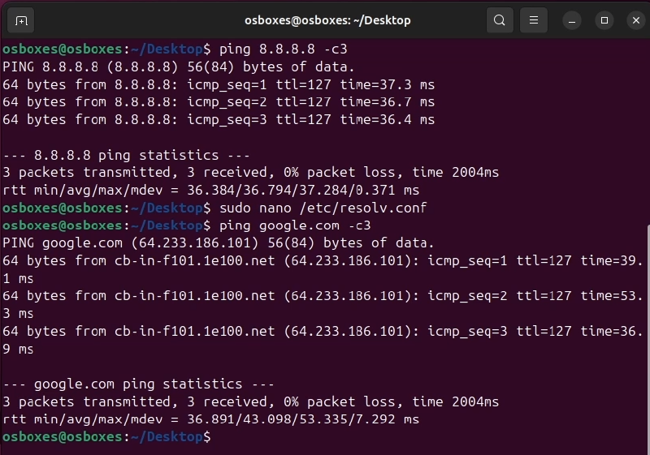Click the wrapped '9 ms' text

point(18,350)
